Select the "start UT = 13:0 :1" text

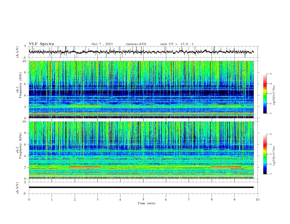(x=177, y=44)
